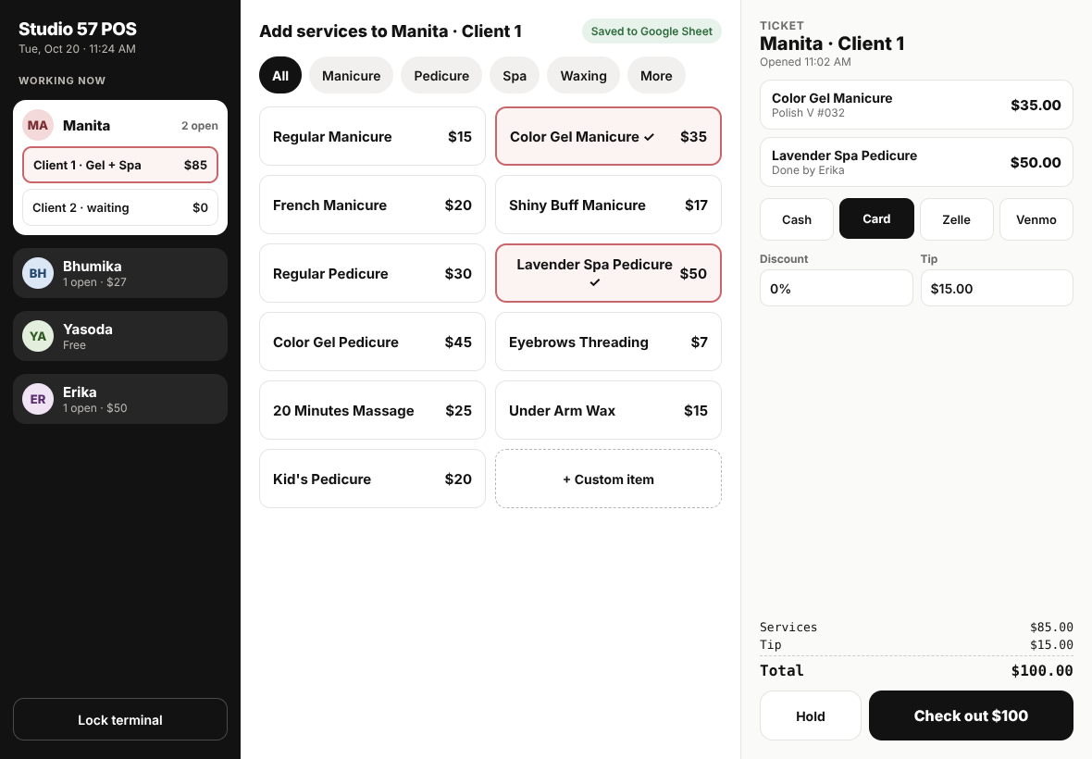Click the 'Tue, Oct 20 · 11:24 AM' date

tap(77, 49)
